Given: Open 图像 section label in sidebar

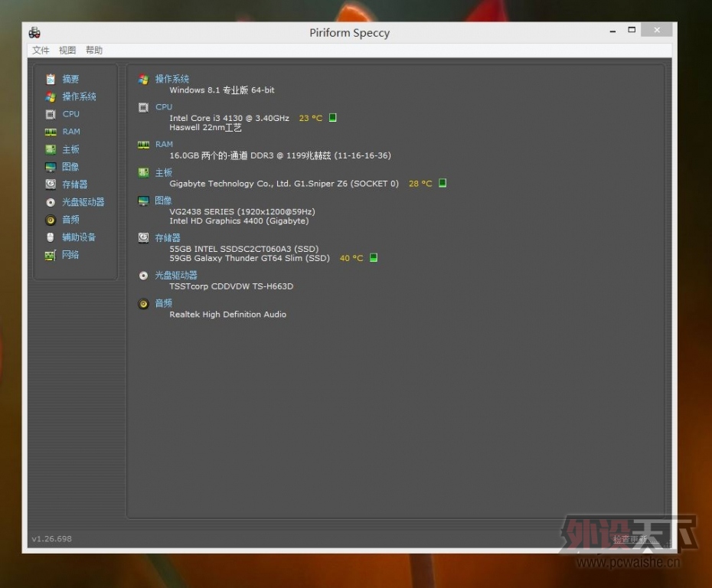Looking at the screenshot, I should tap(70, 167).
